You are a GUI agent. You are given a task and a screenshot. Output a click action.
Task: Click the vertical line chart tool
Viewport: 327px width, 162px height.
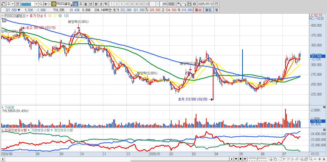293,159
